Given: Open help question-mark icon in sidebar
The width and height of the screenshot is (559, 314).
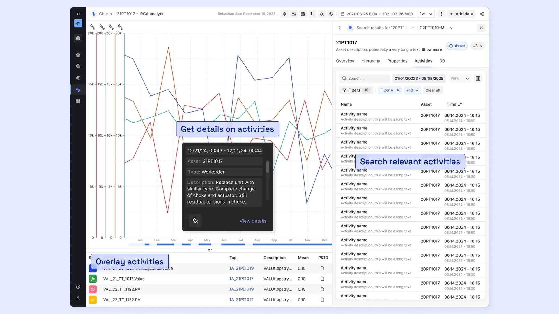Looking at the screenshot, I should (78, 287).
